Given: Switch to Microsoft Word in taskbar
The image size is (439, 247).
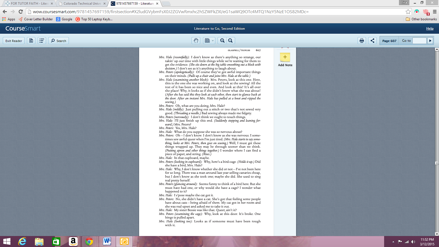Looking at the screenshot, I should coord(107,242).
